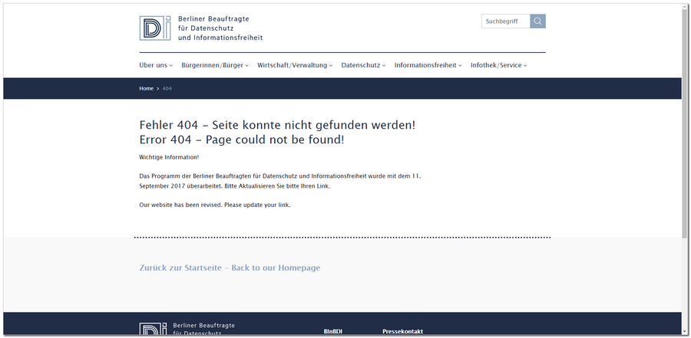Expand the Über uns dropdown
This screenshot has height=338, width=691.
click(x=156, y=65)
